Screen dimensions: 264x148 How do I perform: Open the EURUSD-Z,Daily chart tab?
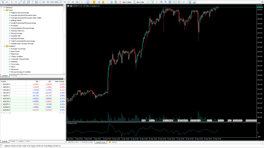[87, 142]
